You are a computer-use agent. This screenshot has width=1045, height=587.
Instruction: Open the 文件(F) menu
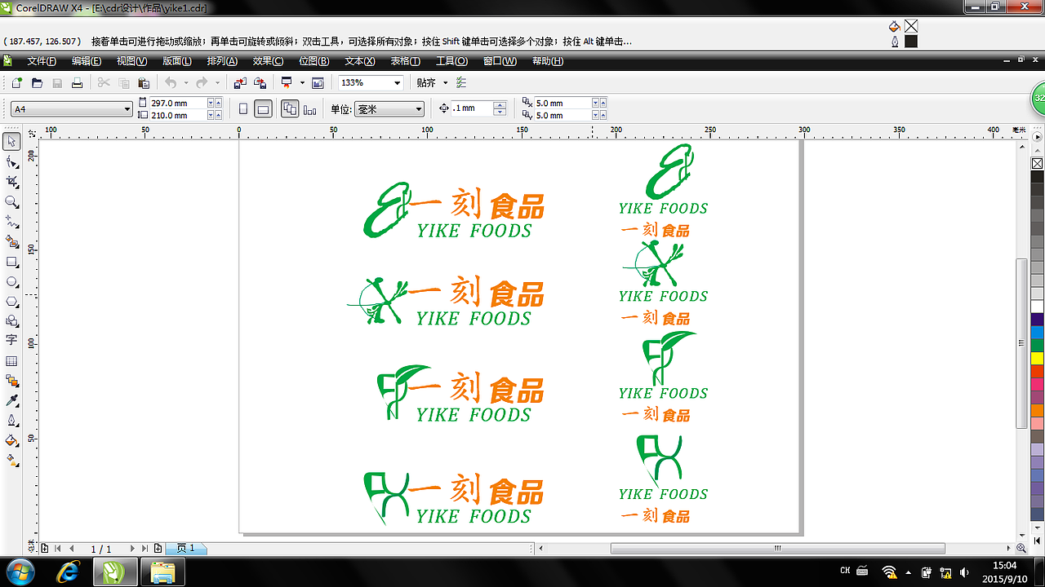click(x=42, y=61)
